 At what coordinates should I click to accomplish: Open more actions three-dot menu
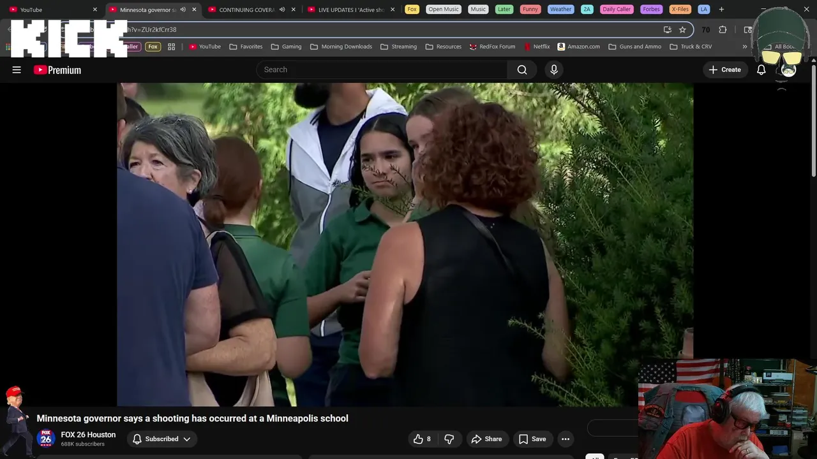tap(565, 439)
